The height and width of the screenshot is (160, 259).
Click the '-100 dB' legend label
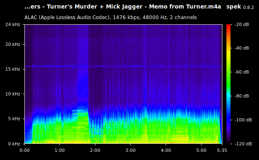(x=243, y=120)
